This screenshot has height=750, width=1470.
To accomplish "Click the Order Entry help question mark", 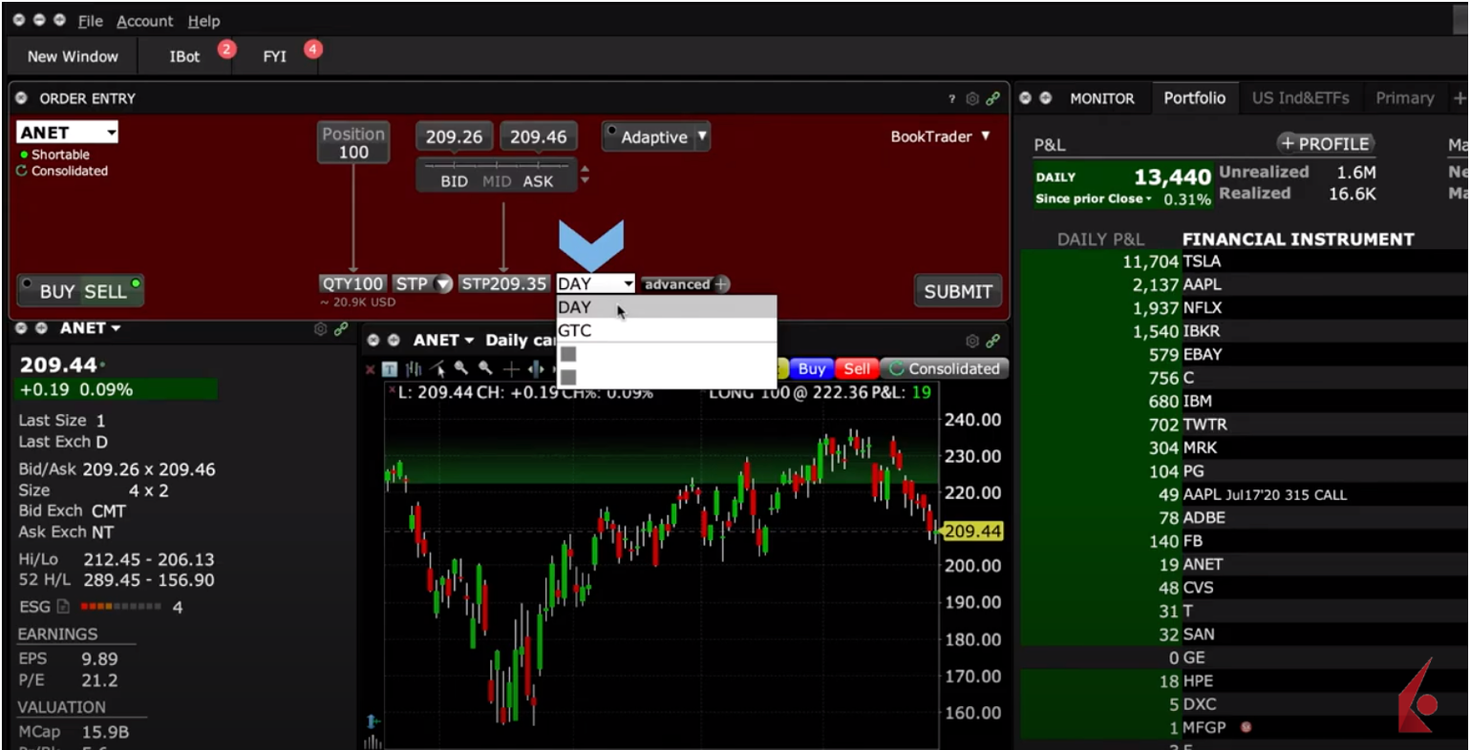I will [951, 98].
